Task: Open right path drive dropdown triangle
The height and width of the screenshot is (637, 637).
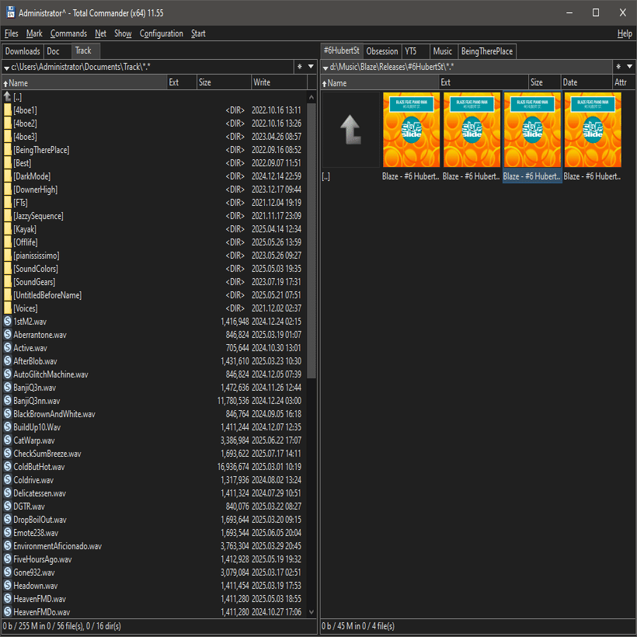Action: 325,68
